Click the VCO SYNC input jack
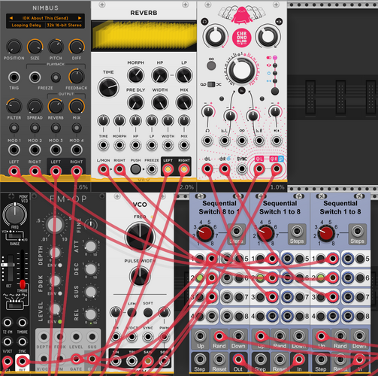 coord(148,337)
